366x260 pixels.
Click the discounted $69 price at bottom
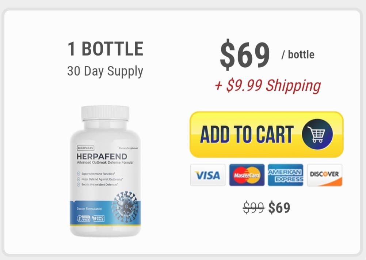click(279, 208)
